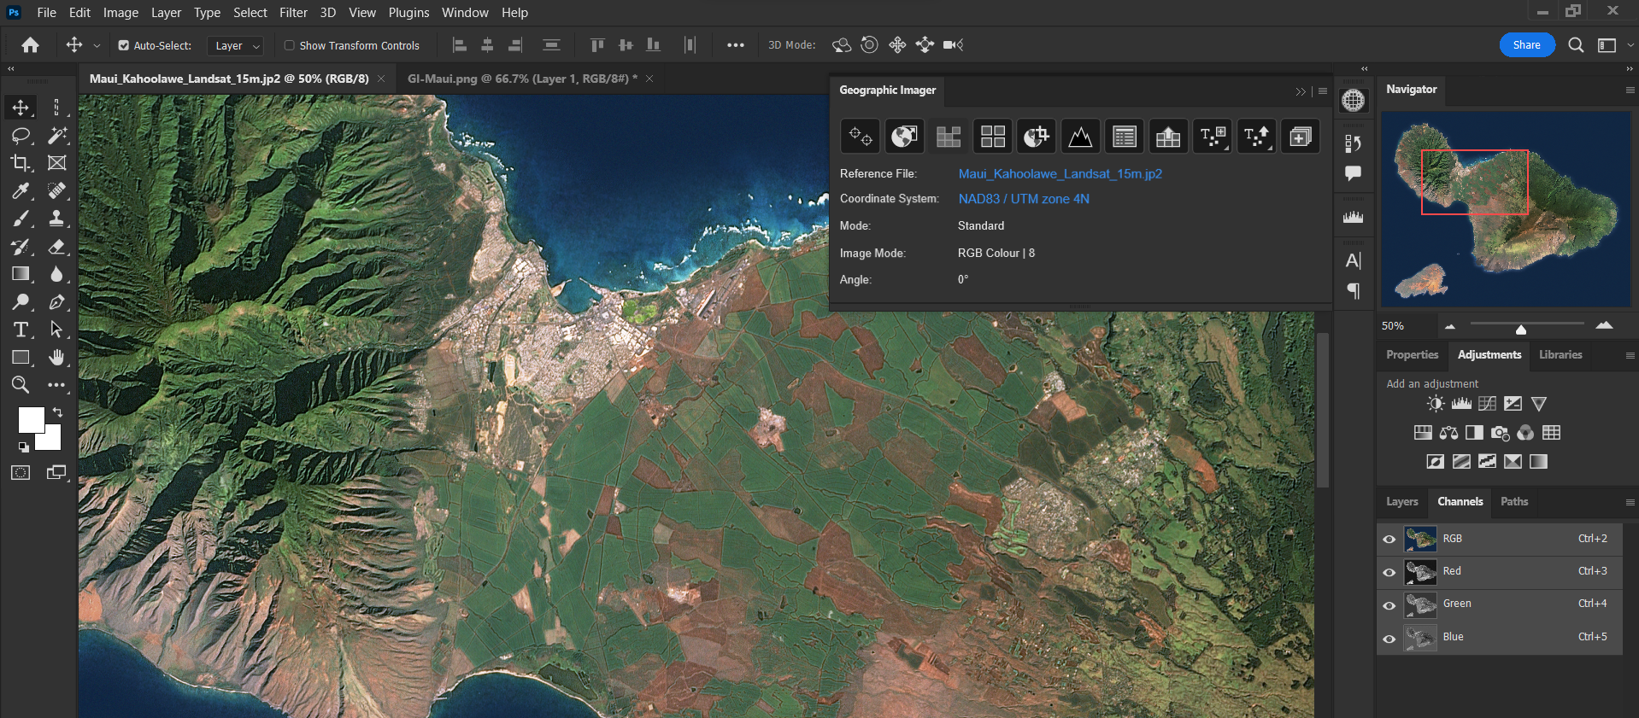Viewport: 1639px width, 718px height.
Task: Select the Eyedropper tool
Action: click(x=21, y=190)
